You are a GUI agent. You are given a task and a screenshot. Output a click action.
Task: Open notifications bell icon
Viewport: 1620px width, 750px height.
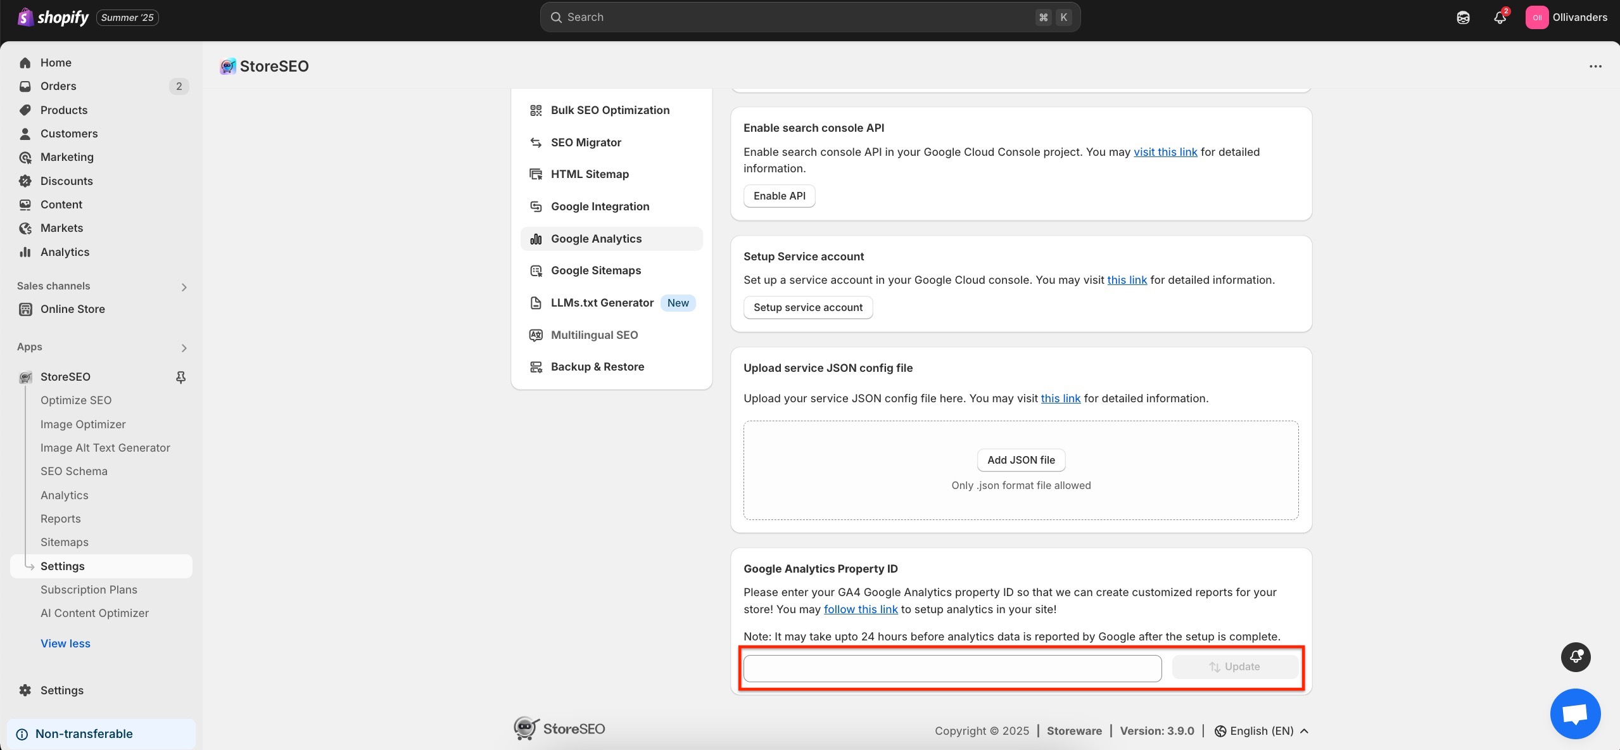coord(1500,18)
